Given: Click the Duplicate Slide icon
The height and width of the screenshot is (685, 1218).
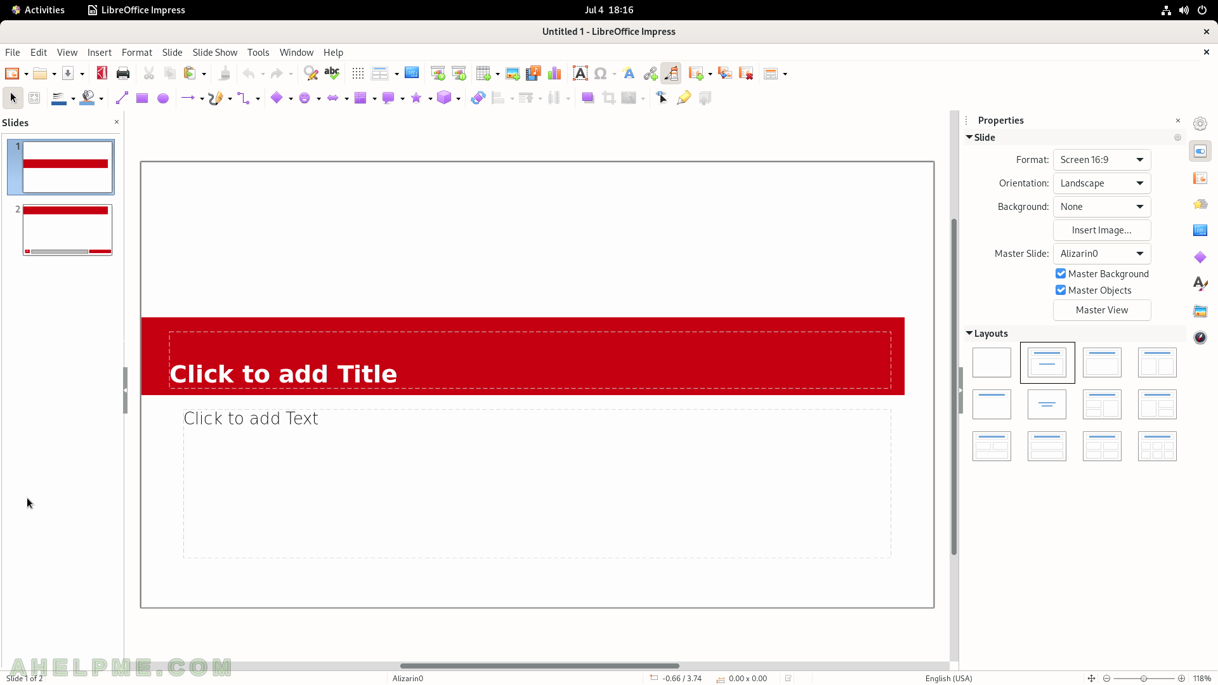Looking at the screenshot, I should point(725,74).
